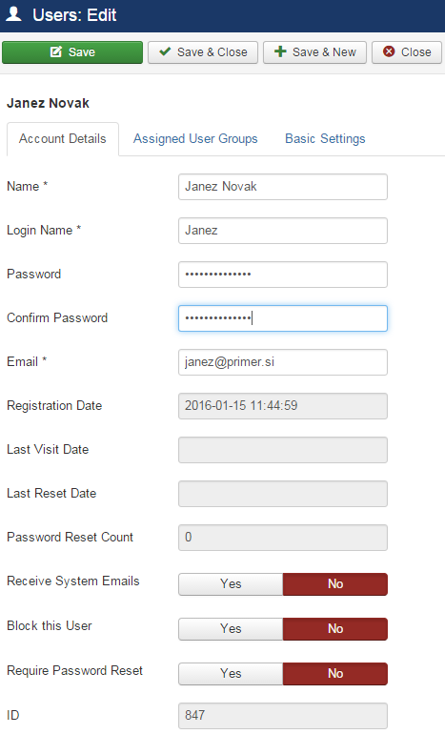Click the Password field
This screenshot has height=734, width=445.
(x=283, y=275)
